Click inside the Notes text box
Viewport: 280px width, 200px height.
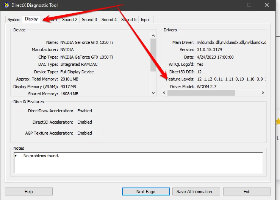(138, 163)
